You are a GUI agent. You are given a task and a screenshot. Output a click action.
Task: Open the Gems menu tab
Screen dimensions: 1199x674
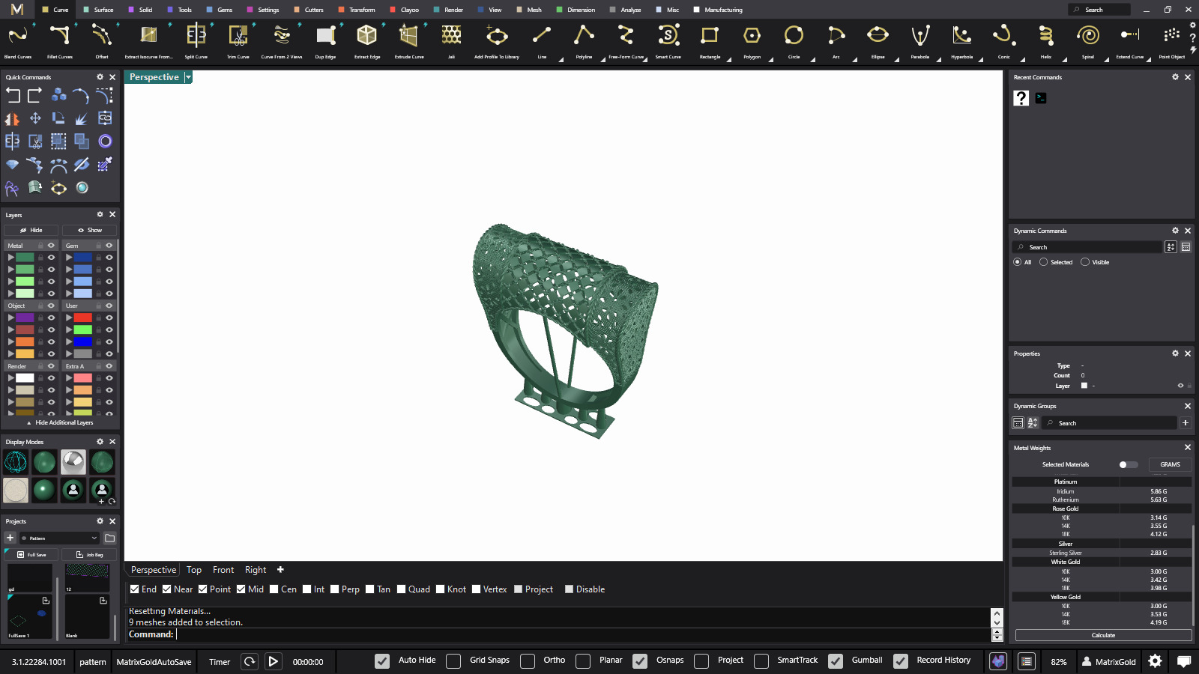tap(220, 10)
